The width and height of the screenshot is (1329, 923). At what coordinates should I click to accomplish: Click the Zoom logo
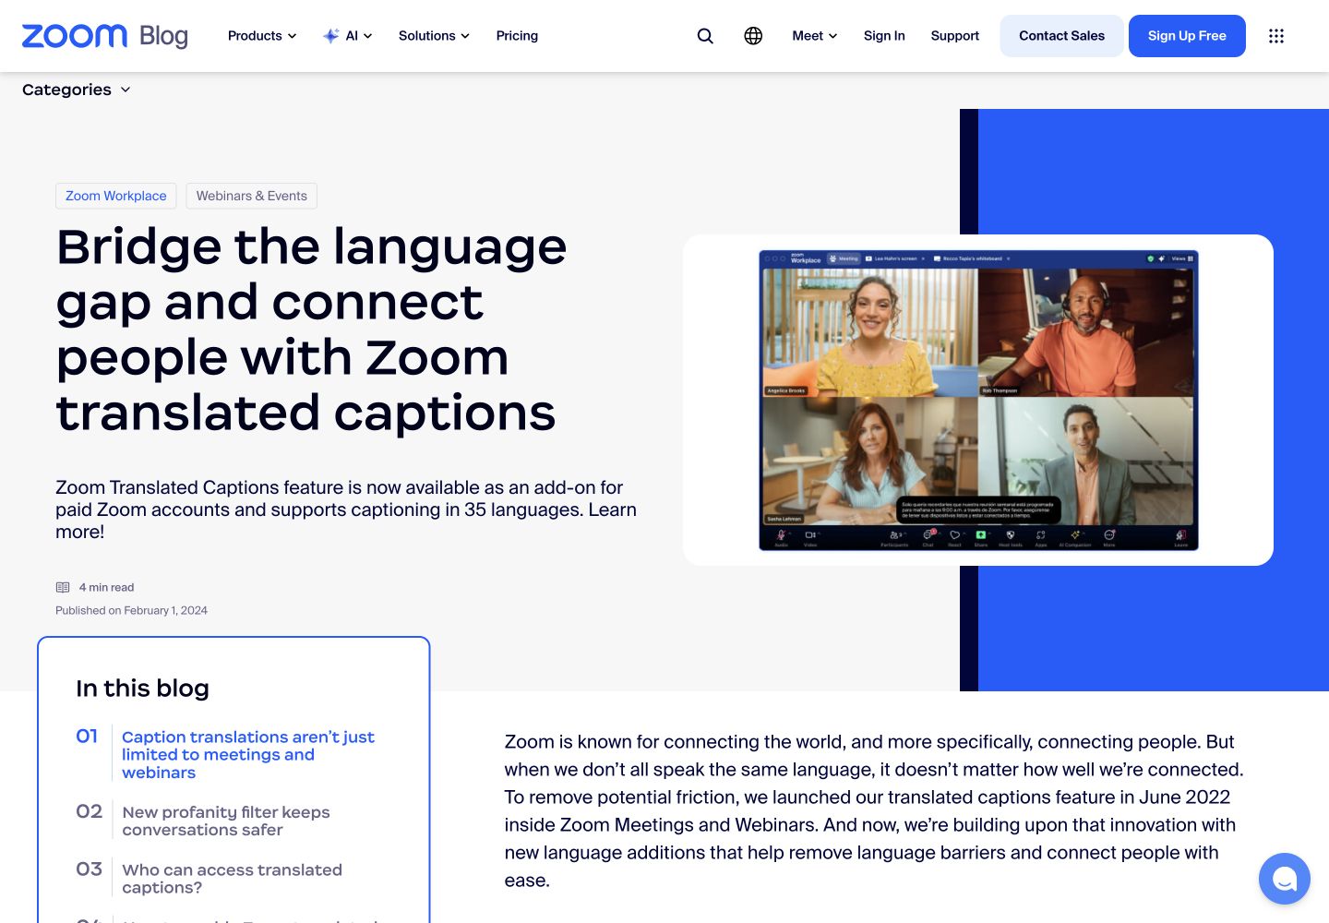click(75, 36)
